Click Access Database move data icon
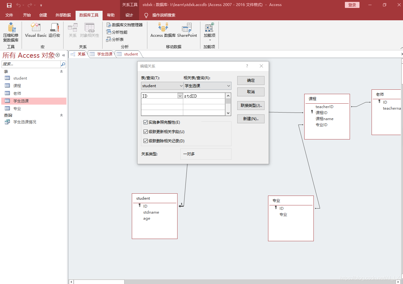Image resolution: width=403 pixels, height=284 pixels. pos(163,28)
